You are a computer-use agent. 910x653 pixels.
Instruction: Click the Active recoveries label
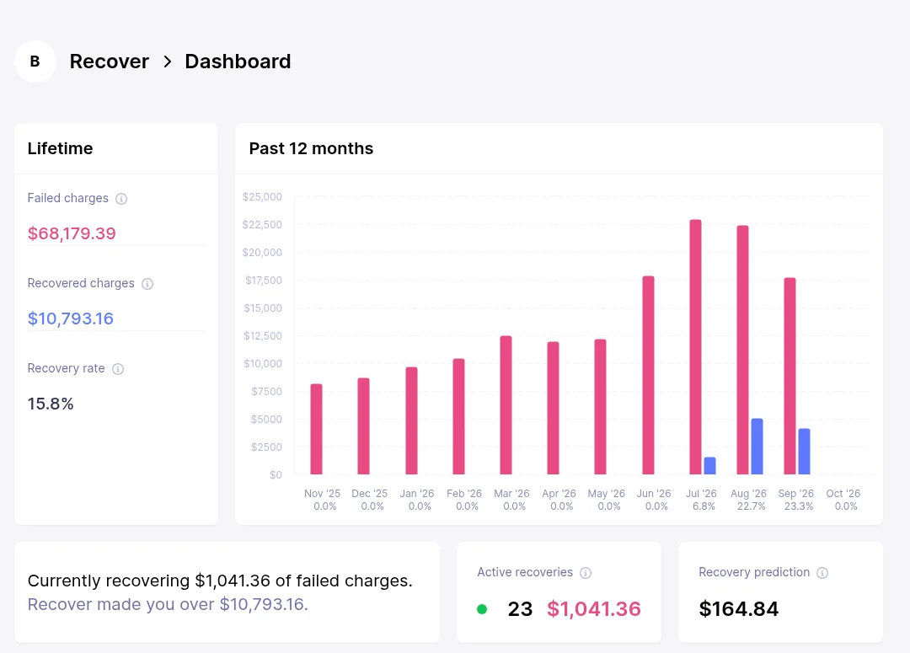(525, 572)
